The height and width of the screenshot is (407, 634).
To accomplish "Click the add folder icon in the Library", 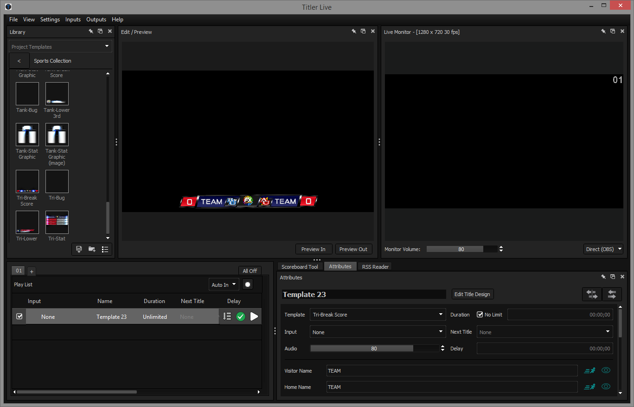I will 92,249.
